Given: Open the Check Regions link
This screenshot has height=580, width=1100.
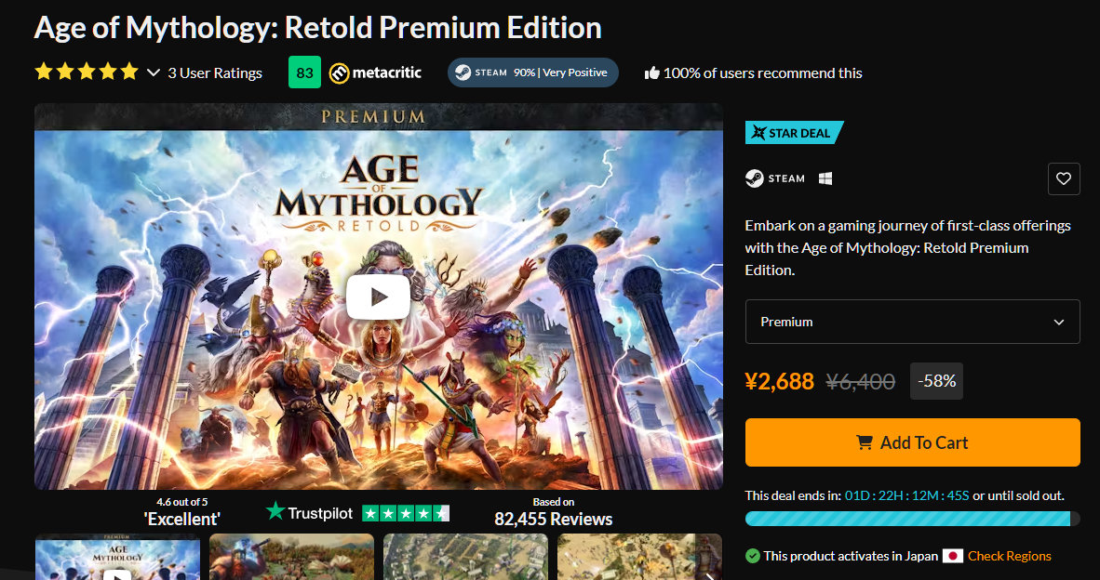Looking at the screenshot, I should [x=1009, y=556].
